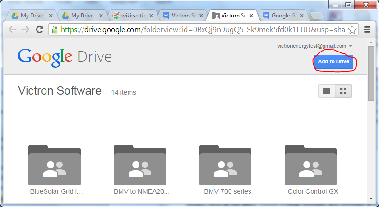This screenshot has height=207, width=379.
Task: Switch to grid view layout
Action: [343, 91]
